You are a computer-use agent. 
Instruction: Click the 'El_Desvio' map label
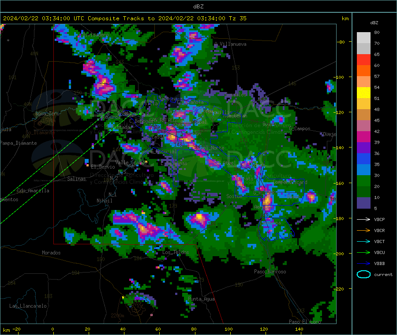click(103, 167)
